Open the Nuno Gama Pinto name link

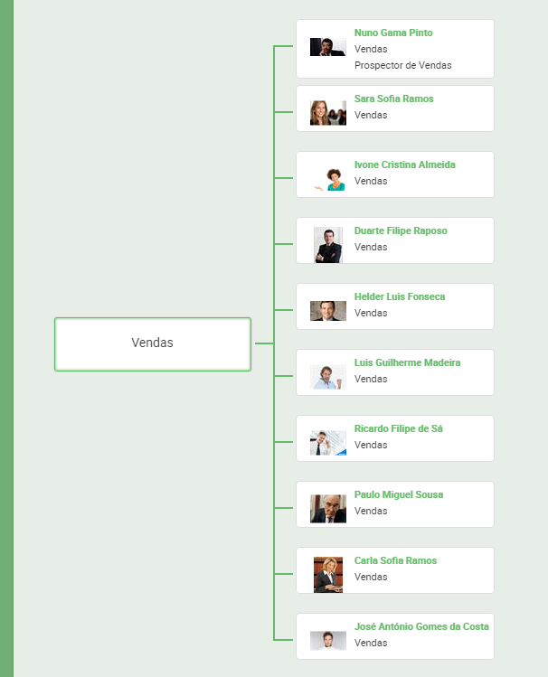coord(393,33)
